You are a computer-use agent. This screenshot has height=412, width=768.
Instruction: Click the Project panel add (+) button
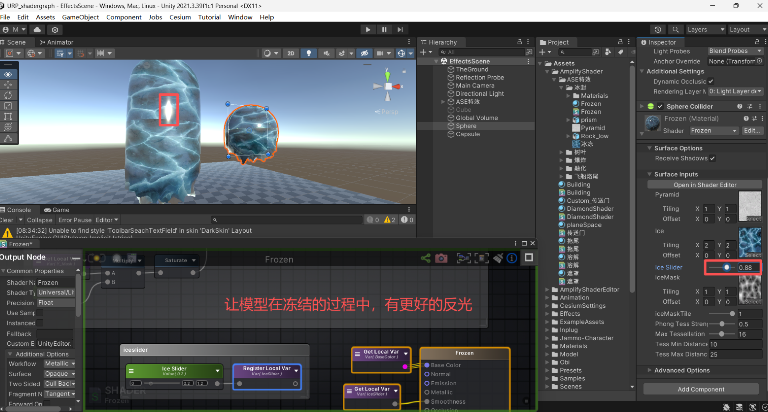(x=542, y=52)
